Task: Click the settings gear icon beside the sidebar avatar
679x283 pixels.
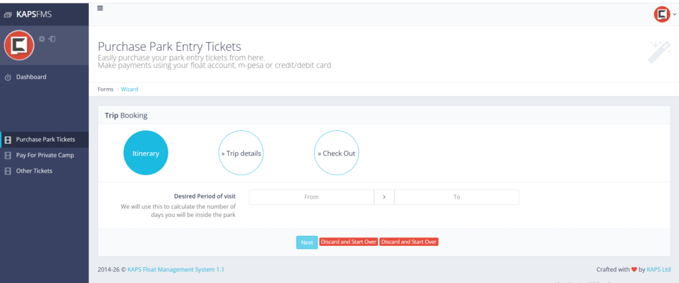Action: pyautogui.click(x=42, y=39)
